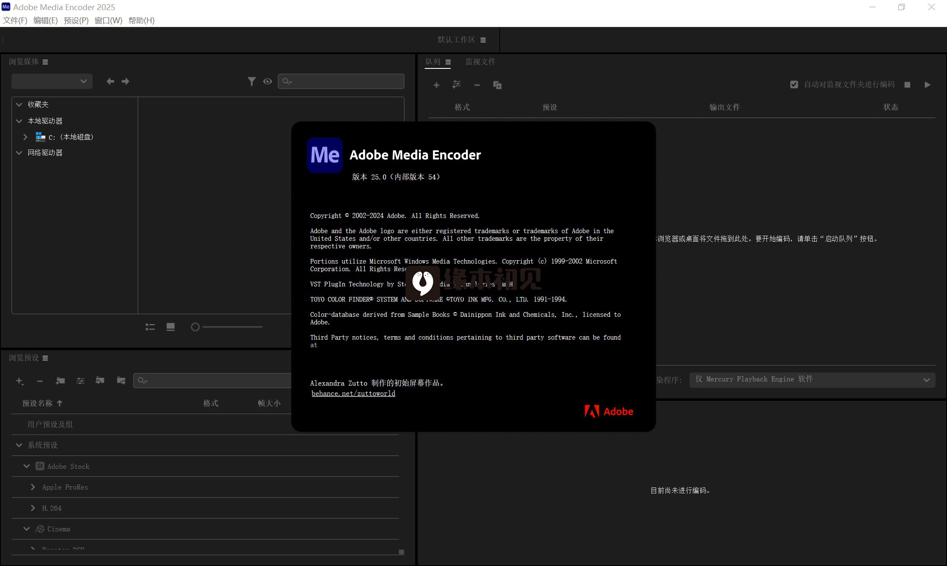Viewport: 947px width, 566px height.
Task: Expand the Apple ProRes preset group
Action: (33, 487)
